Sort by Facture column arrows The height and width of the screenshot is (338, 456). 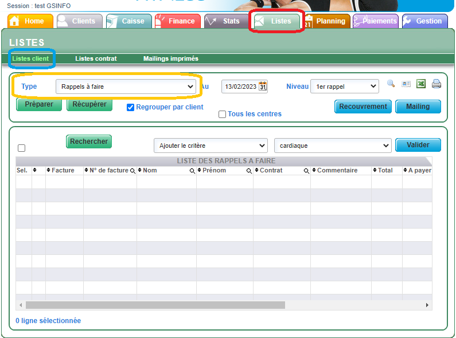tap(49, 170)
